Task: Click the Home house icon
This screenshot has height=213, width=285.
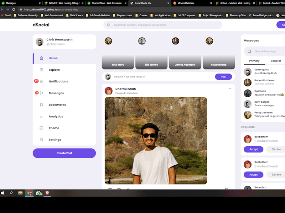Action: tap(41, 58)
